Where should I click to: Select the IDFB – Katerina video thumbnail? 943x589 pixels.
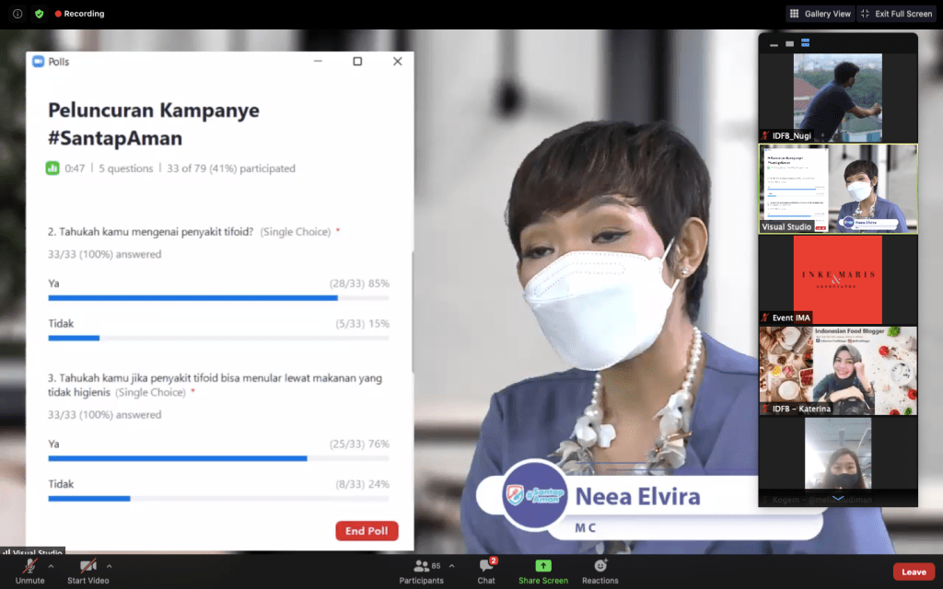pos(837,370)
